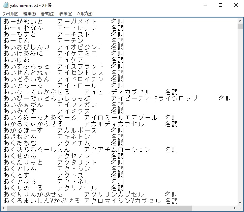Open the ヘルプ(H) menu
Image resolution: width=244 pixels, height=212 pixels.
(85, 14)
